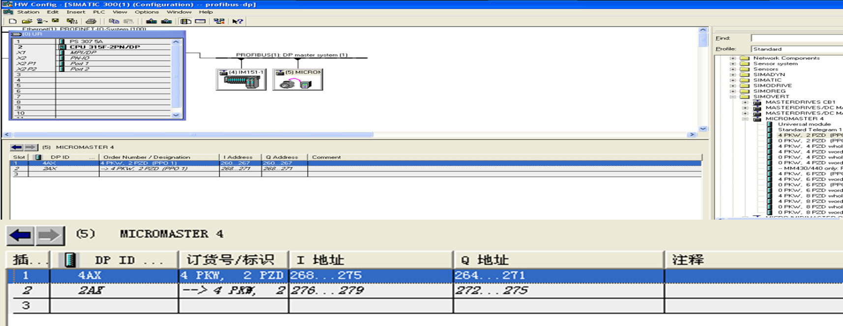Select the highlighted 4 PKW, 2 PZD catalog entry

point(810,135)
